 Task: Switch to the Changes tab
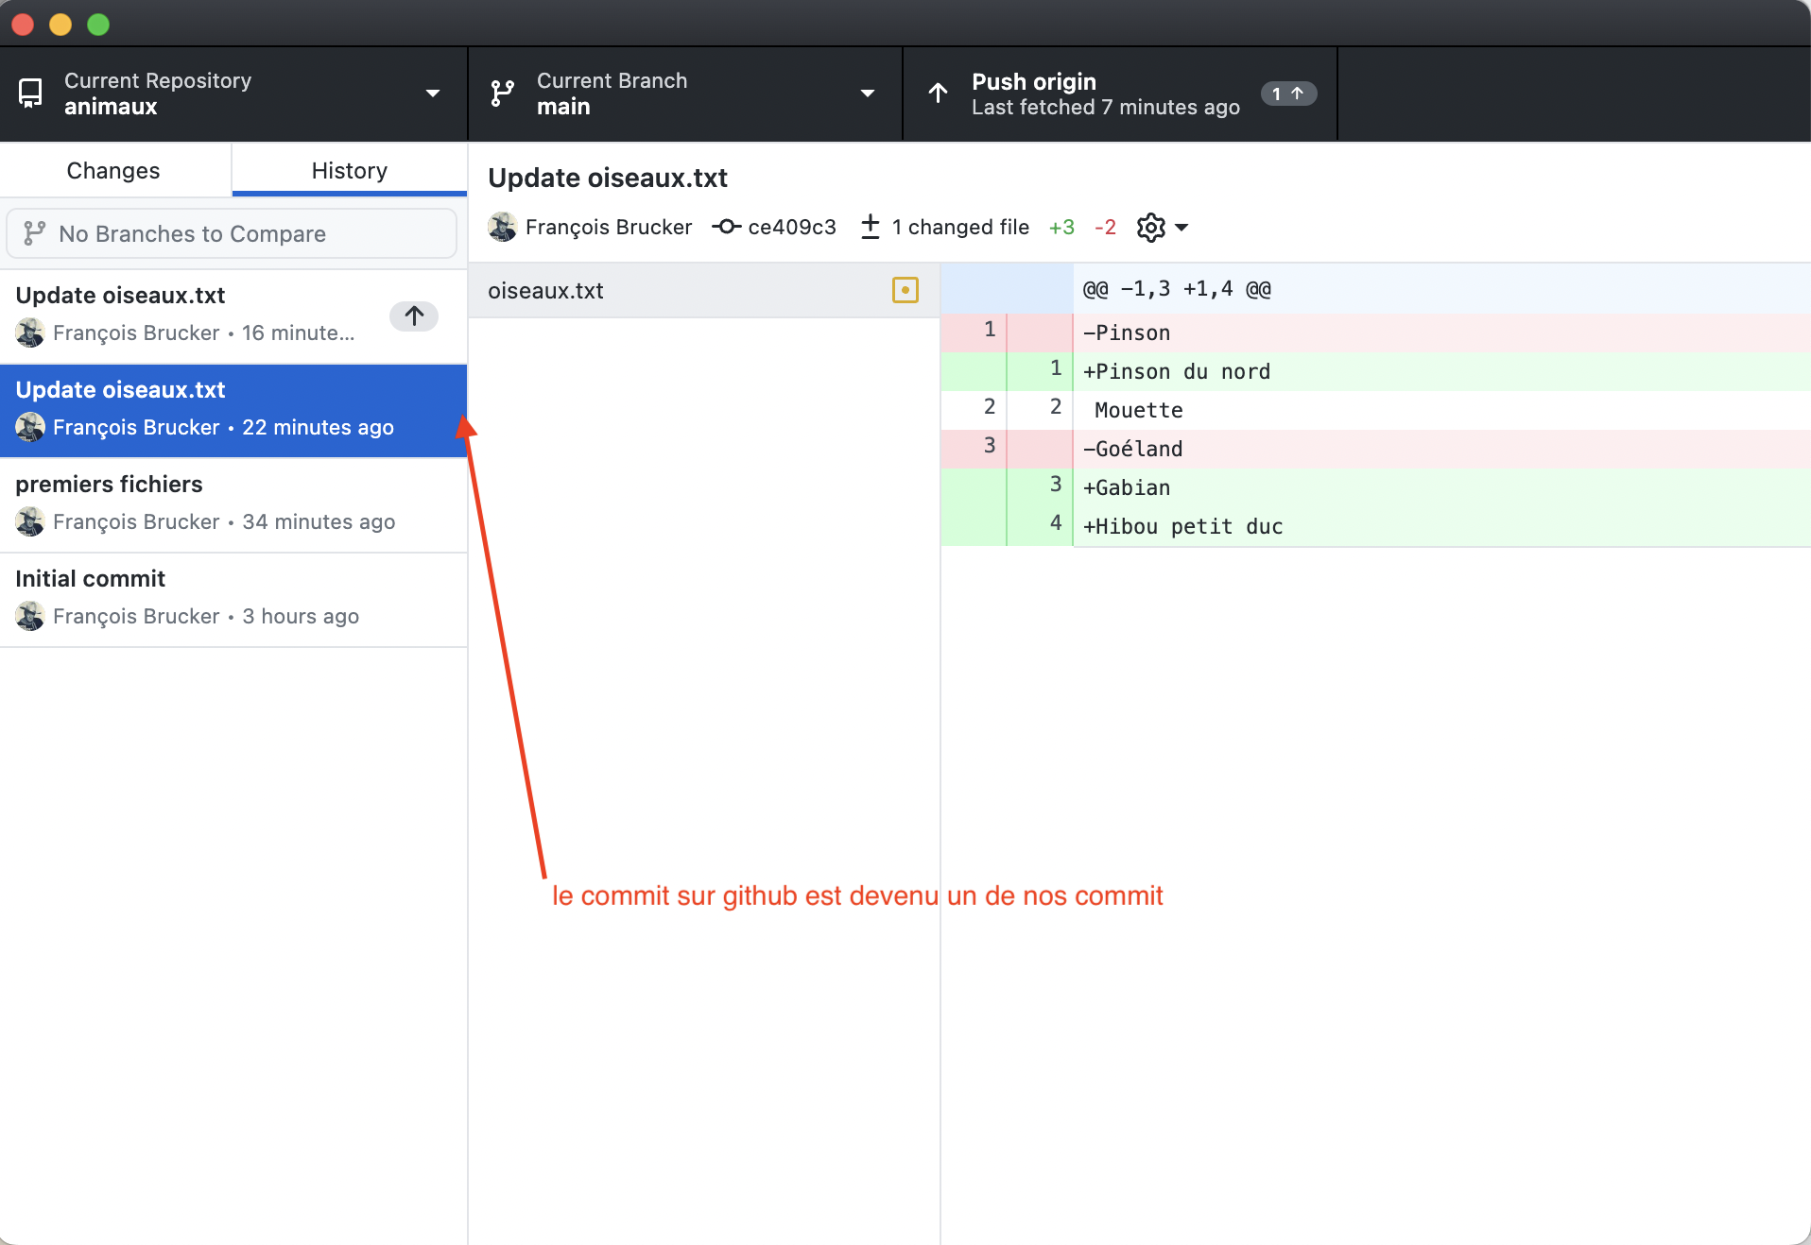(113, 171)
